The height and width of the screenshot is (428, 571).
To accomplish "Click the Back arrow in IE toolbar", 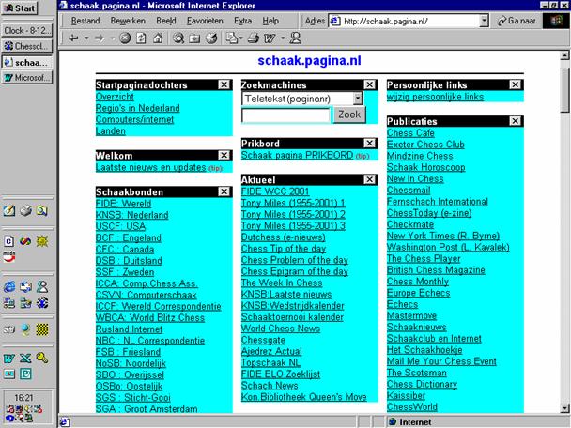I will [x=73, y=38].
